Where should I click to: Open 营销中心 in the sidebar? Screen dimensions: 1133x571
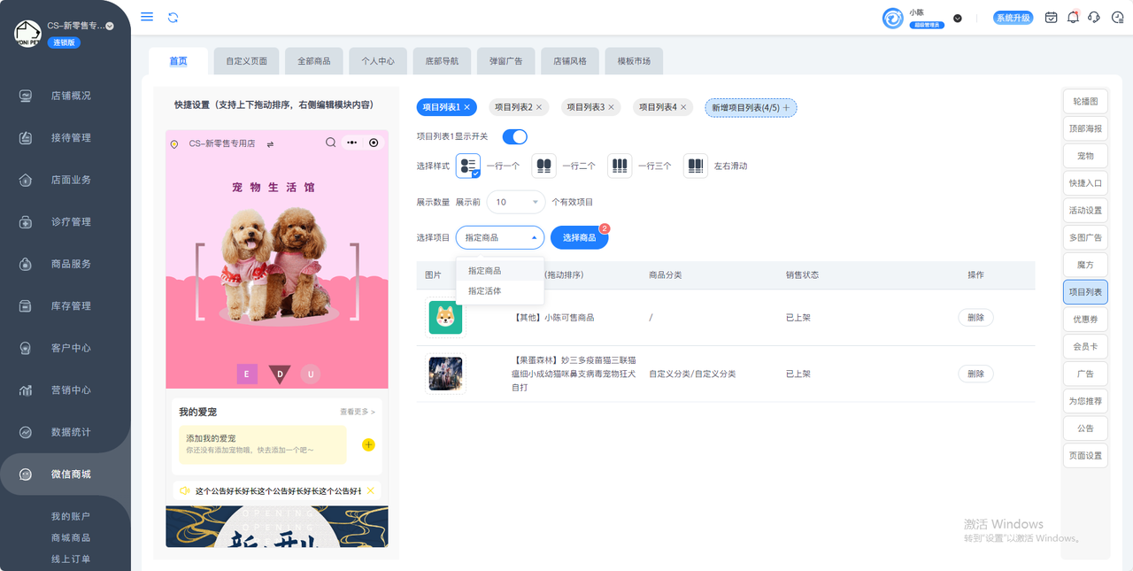pos(71,390)
